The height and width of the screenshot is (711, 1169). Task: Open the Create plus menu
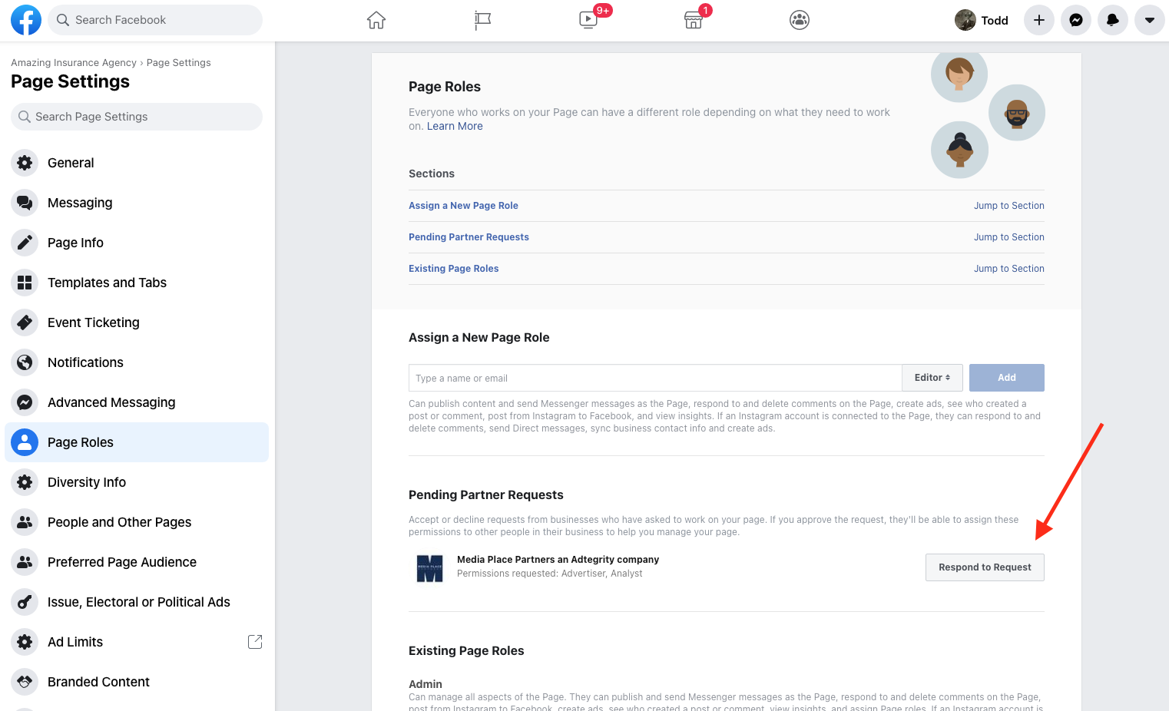[1039, 20]
